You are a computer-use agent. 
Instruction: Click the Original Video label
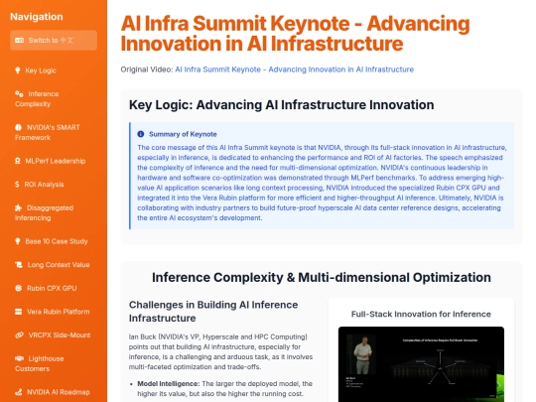tap(147, 69)
